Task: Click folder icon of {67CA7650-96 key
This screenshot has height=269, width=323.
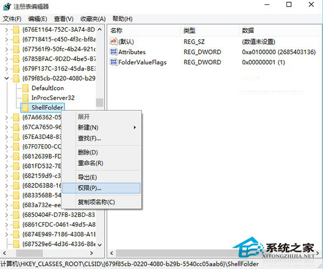Action: (x=16, y=127)
